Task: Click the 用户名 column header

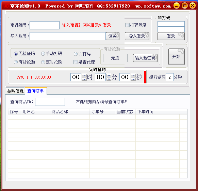Action: click(x=35, y=112)
